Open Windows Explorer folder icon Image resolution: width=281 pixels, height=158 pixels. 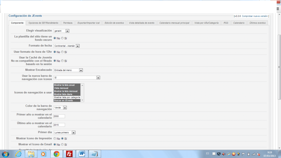31,154
